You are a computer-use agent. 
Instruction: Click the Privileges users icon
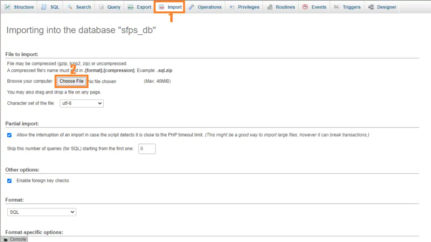point(232,7)
